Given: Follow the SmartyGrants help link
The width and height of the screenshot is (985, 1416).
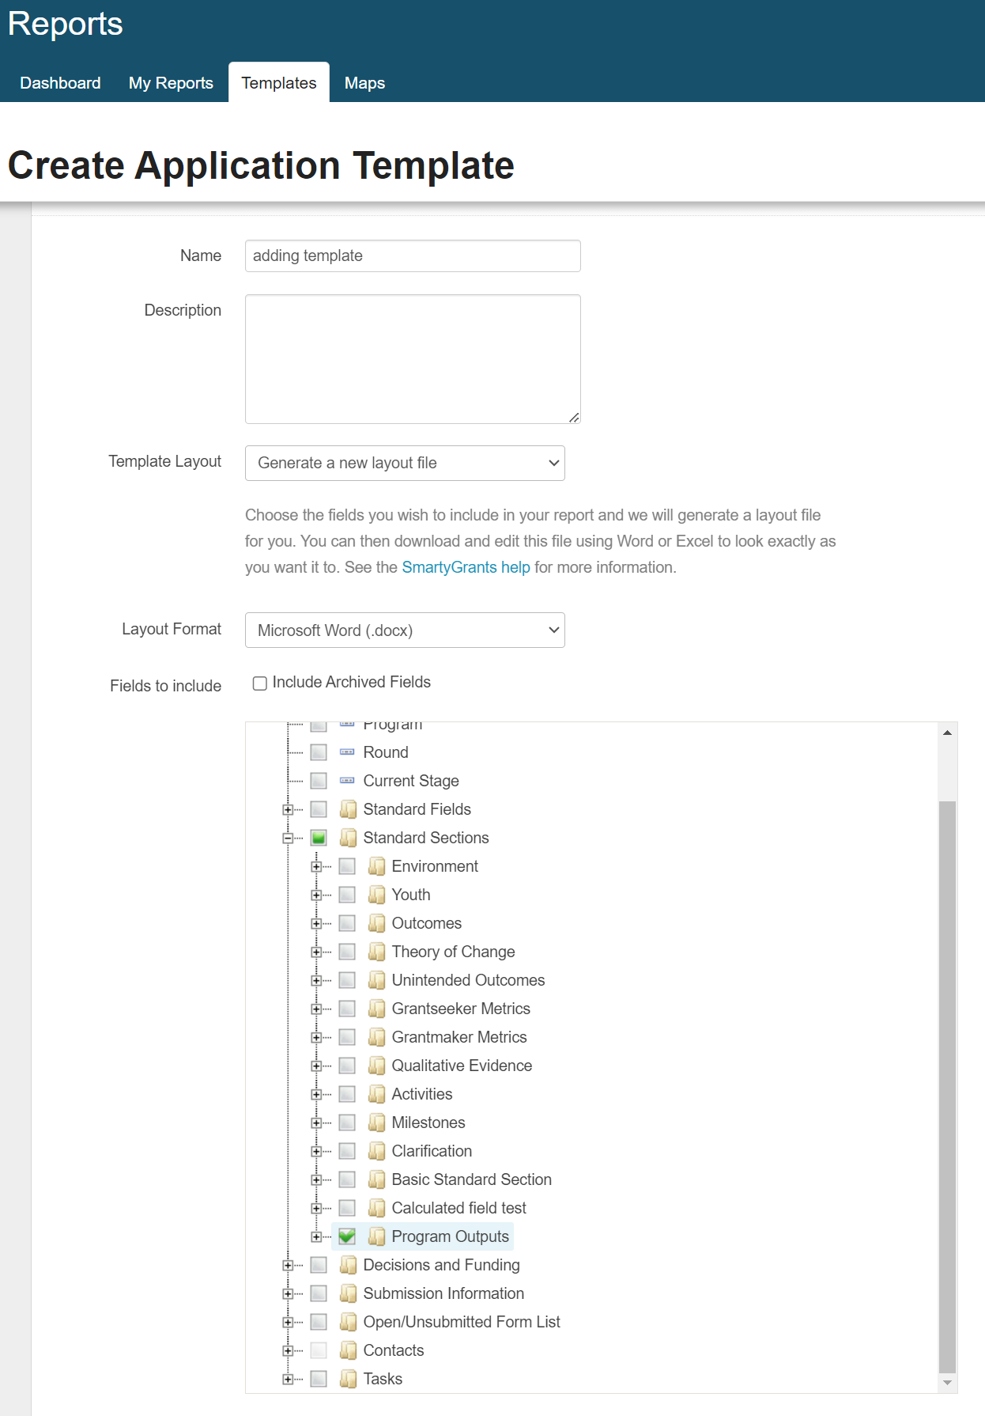Looking at the screenshot, I should (466, 567).
